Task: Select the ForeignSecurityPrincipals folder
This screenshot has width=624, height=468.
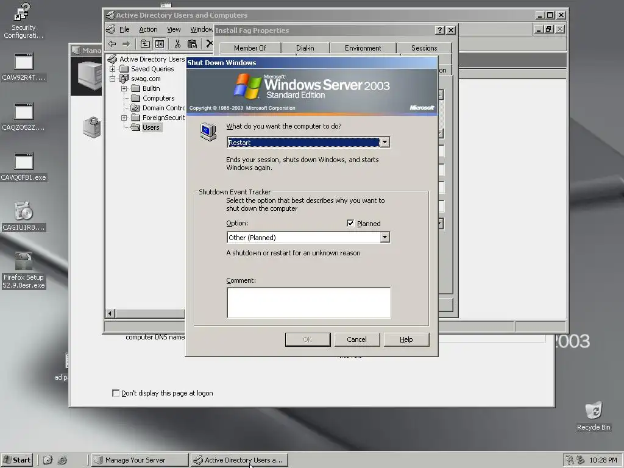Action: point(158,118)
